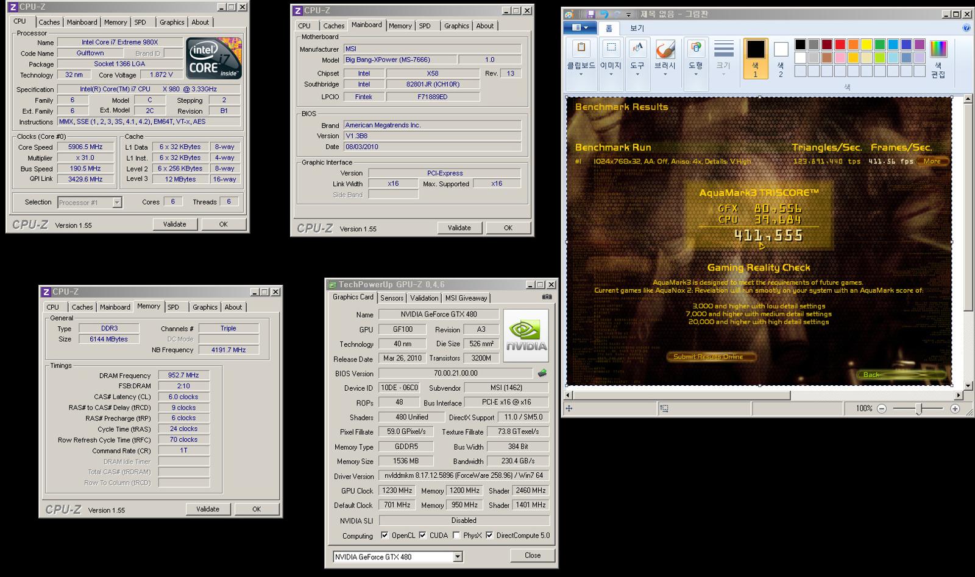Viewport: 975px width, 577px height.
Task: Click the Z icon of the CPU-Z Mainboard window
Action: click(x=297, y=10)
